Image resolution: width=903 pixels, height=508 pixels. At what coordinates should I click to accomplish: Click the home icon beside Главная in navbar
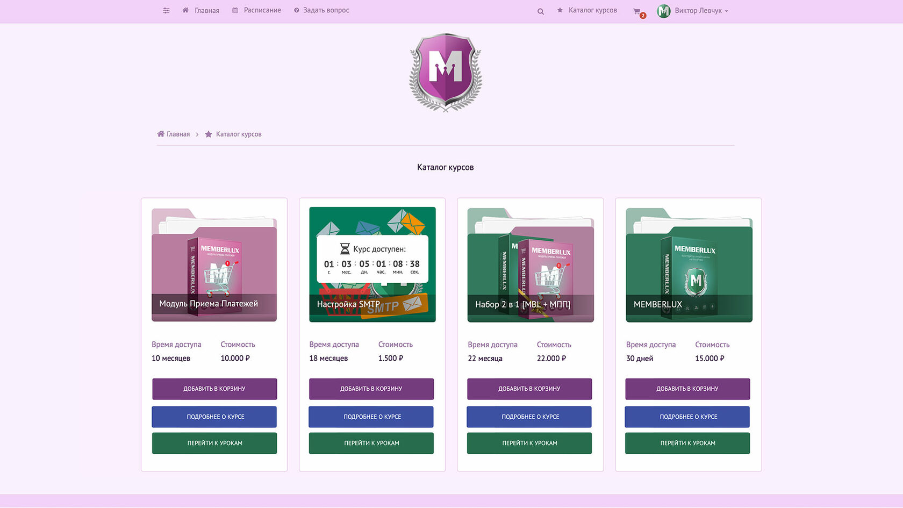pyautogui.click(x=185, y=10)
